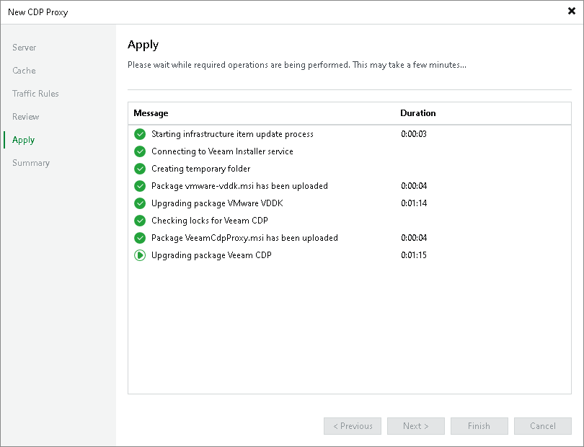Jump to the Summary step
Screen dimensions: 584x447
pos(31,163)
